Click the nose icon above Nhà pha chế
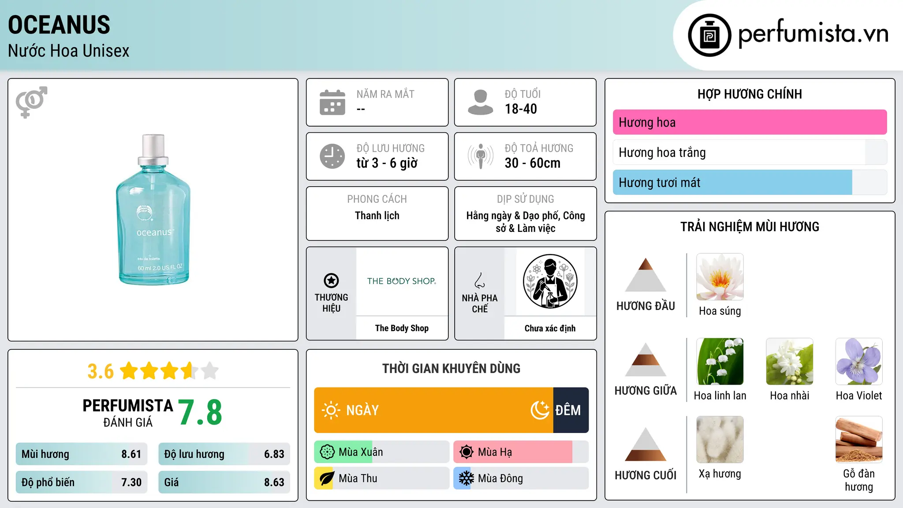Screen dimensions: 903x508 tap(480, 280)
